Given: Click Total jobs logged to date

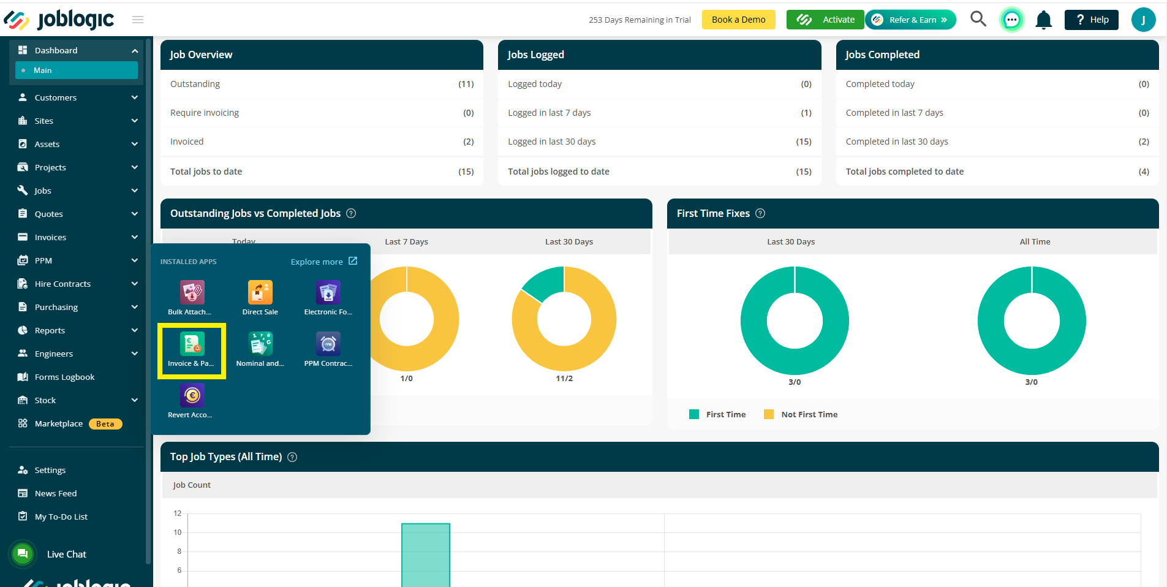Looking at the screenshot, I should [660, 172].
